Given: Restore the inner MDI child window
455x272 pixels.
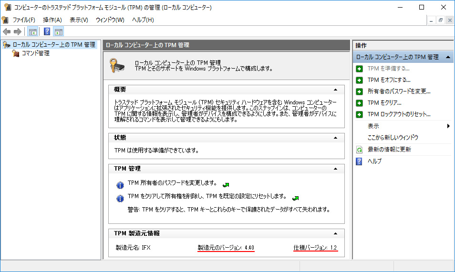Looking at the screenshot, I should pos(441,20).
